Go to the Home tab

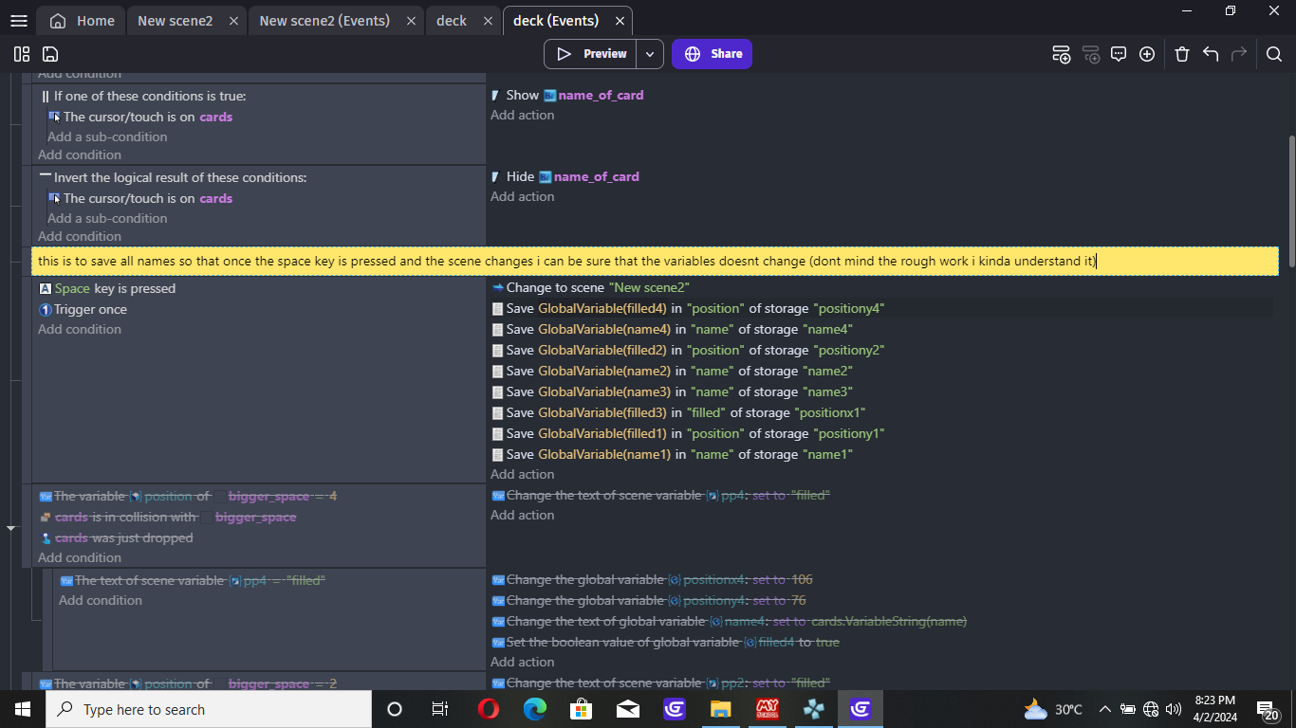[x=82, y=21]
